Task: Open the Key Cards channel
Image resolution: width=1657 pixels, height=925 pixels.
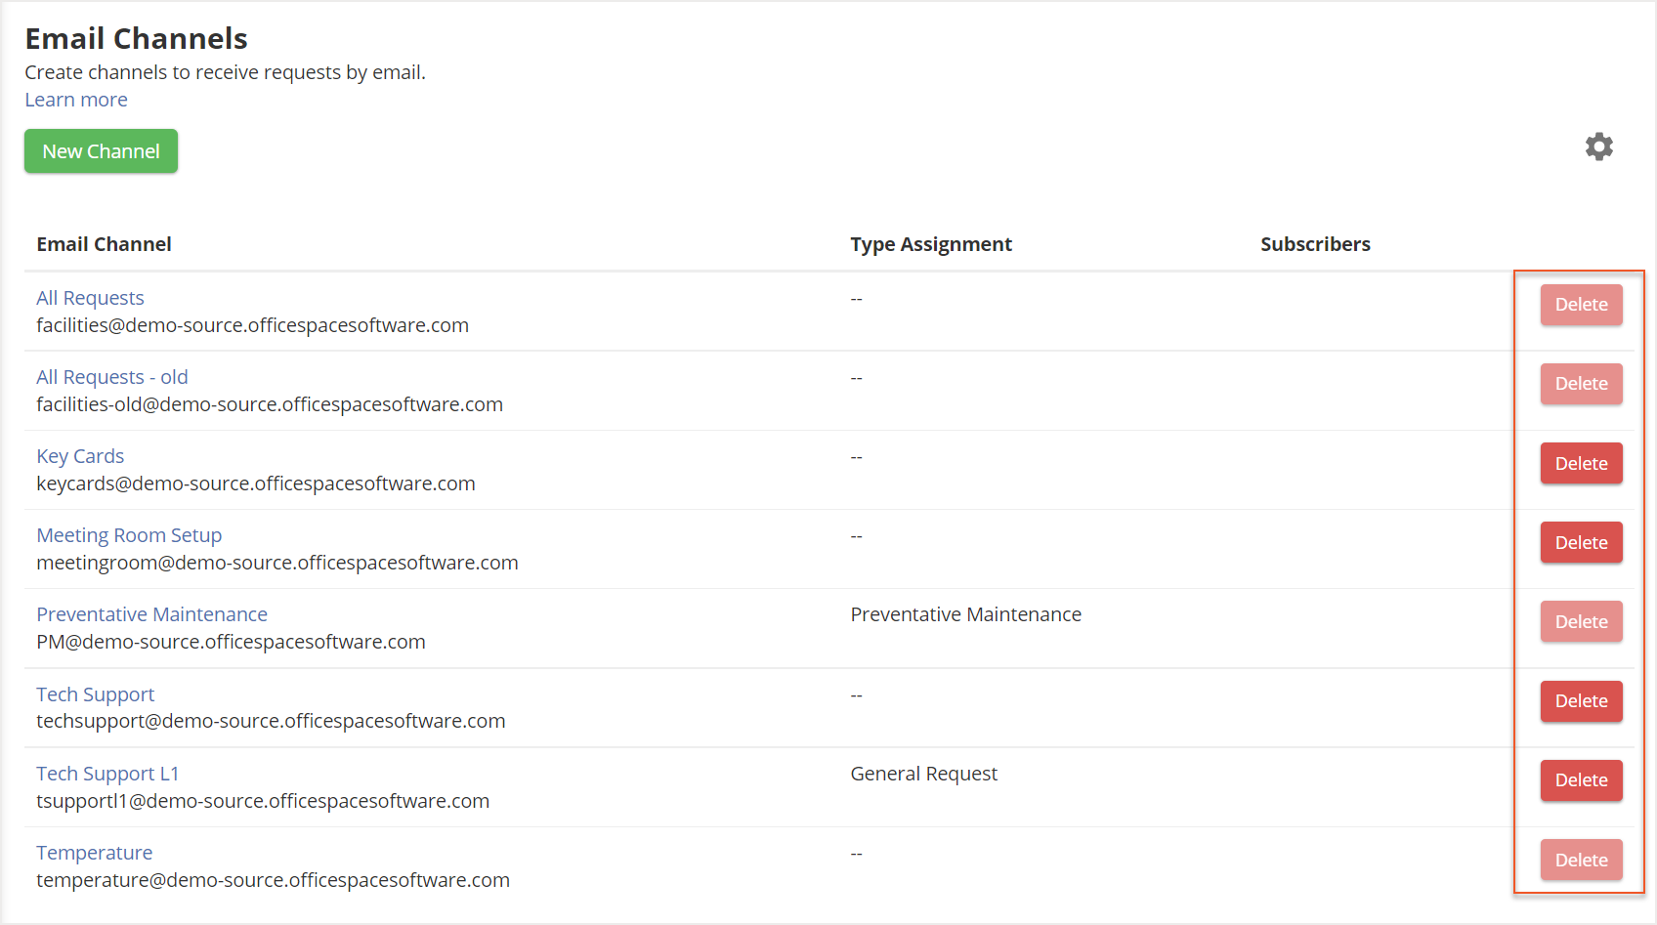Action: click(x=80, y=456)
